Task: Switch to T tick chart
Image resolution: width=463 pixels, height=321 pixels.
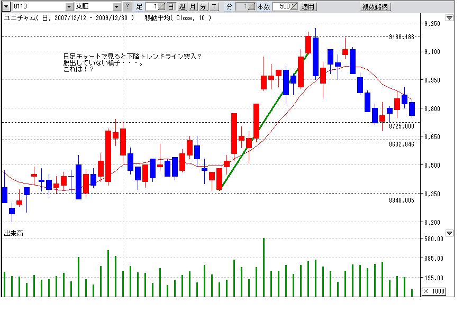Action: point(214,6)
